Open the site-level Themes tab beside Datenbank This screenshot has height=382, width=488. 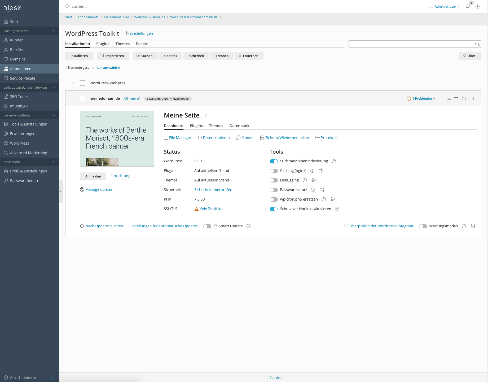click(216, 126)
